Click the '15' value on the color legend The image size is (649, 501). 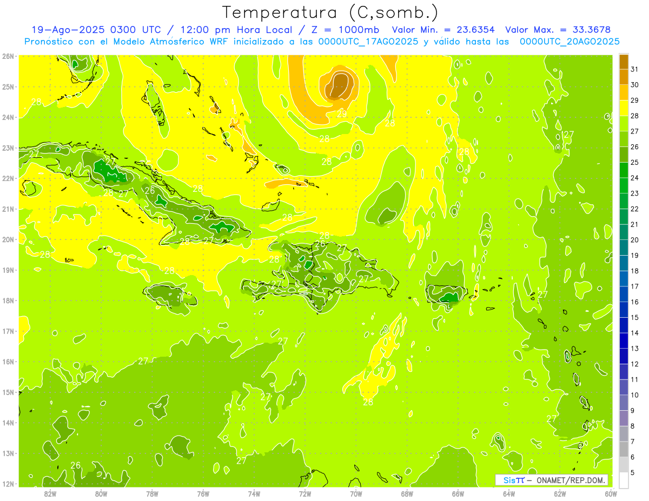point(635,317)
